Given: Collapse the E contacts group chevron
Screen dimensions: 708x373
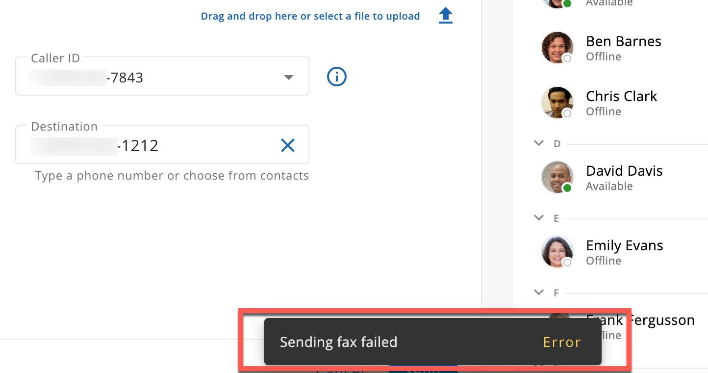Looking at the screenshot, I should (539, 218).
